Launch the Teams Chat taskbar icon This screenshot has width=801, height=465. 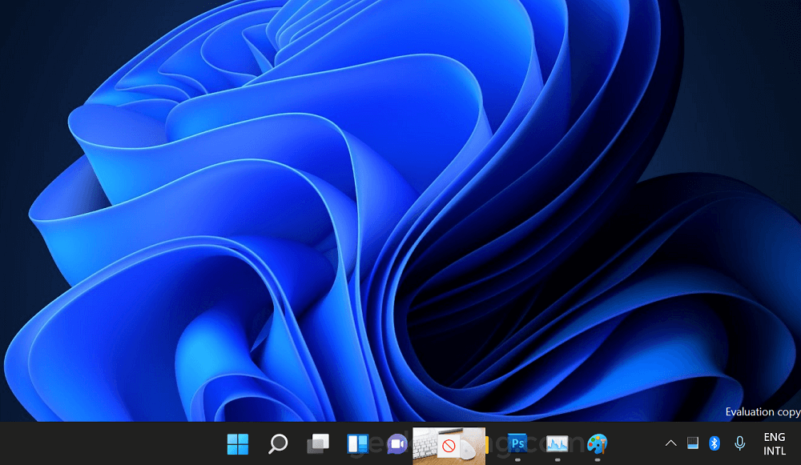[397, 443]
